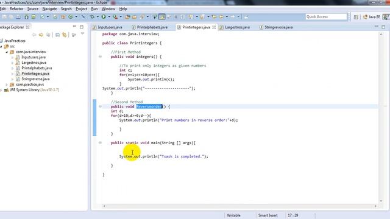
Task: Open External Tools dropdown arrow
Action: pos(121,17)
